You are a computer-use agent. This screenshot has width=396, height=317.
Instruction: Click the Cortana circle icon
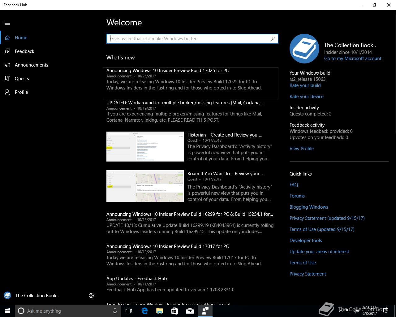(x=21, y=311)
